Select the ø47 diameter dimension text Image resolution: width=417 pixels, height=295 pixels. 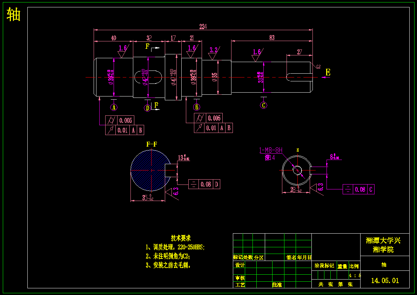(173, 78)
